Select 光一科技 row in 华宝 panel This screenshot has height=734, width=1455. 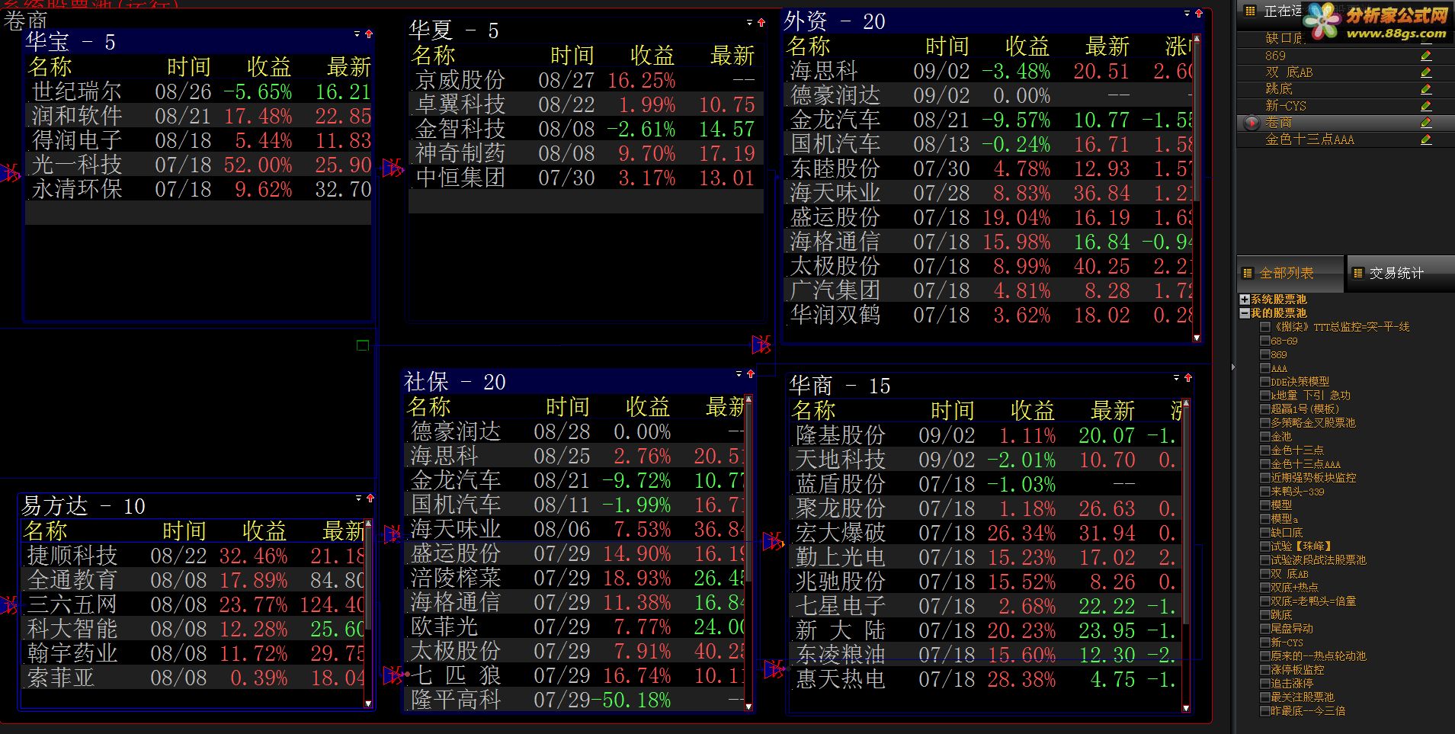pyautogui.click(x=198, y=165)
